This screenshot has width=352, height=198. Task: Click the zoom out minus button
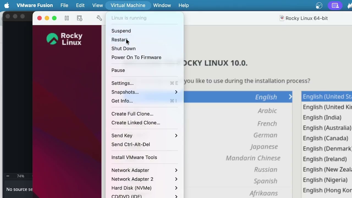[x=8, y=176]
